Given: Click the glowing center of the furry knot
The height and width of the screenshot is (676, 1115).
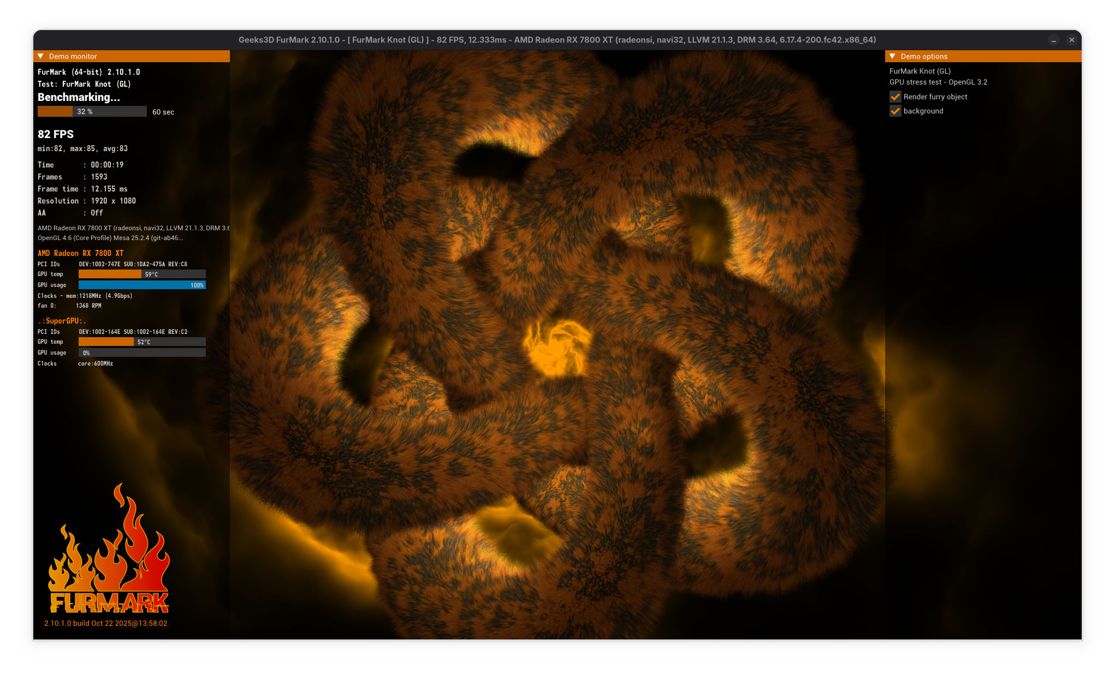Looking at the screenshot, I should [x=557, y=348].
